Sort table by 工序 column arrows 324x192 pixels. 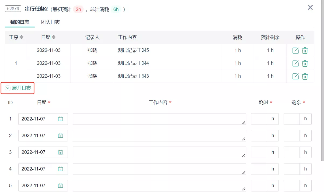[x=22, y=37]
